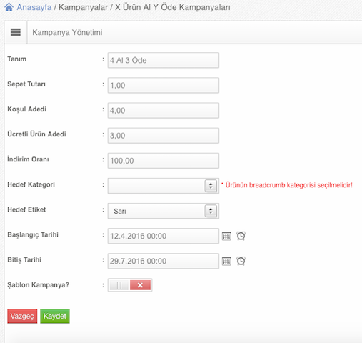Click into the İndirim Oranı field
The image size is (362, 343).
click(x=164, y=161)
